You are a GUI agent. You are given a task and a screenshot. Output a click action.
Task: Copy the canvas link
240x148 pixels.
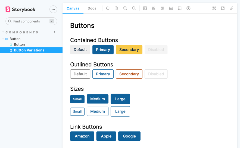click(232, 8)
